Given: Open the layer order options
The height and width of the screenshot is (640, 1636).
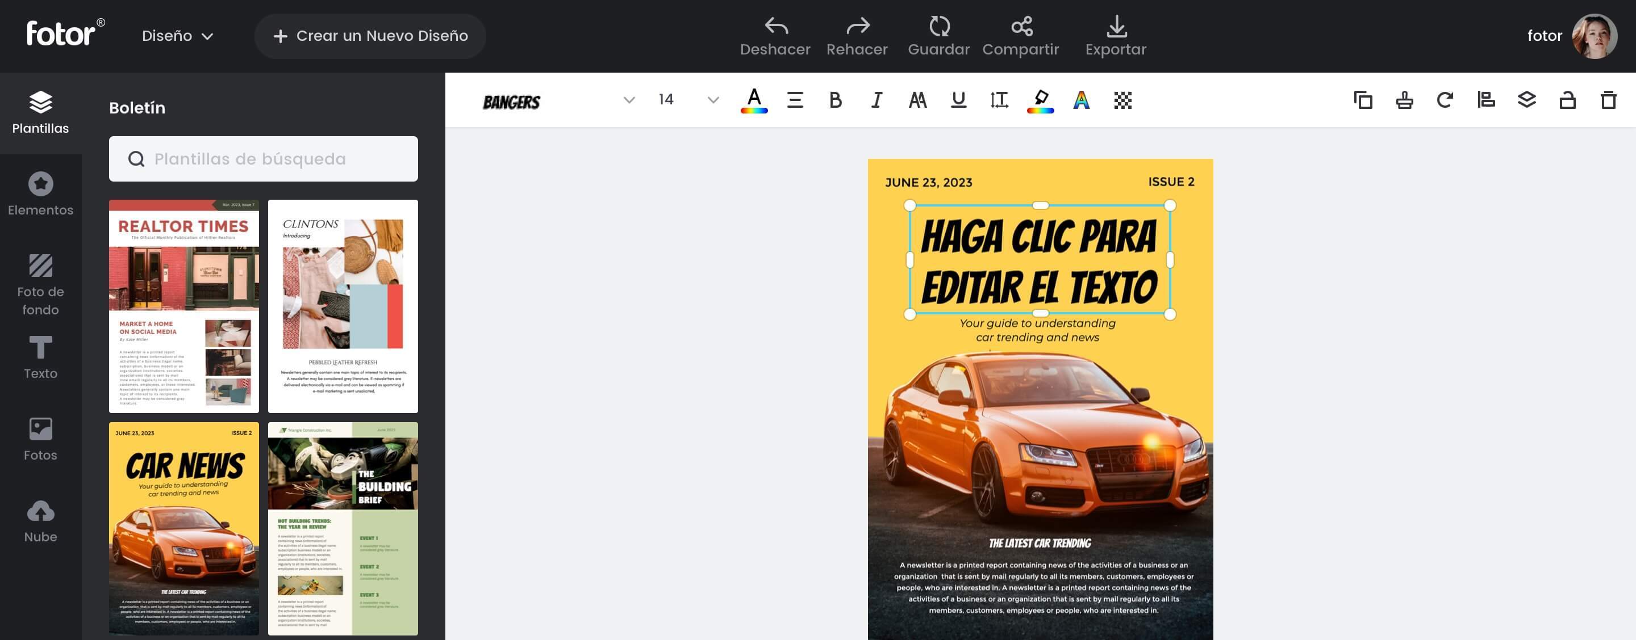Looking at the screenshot, I should click(1528, 100).
